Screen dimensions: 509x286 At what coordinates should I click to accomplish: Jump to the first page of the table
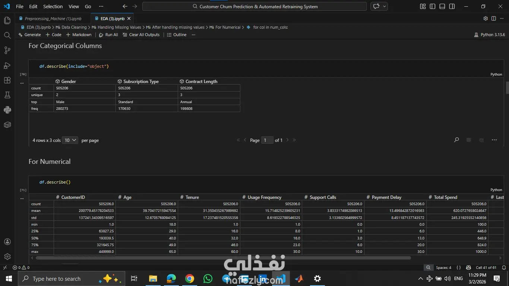coord(238,140)
